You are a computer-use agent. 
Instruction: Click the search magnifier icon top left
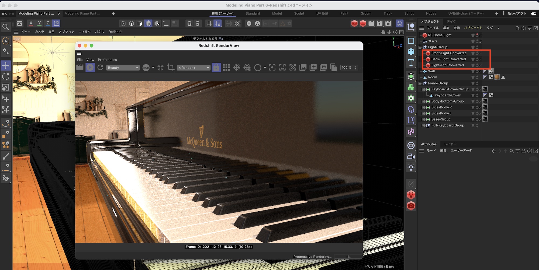point(6,27)
